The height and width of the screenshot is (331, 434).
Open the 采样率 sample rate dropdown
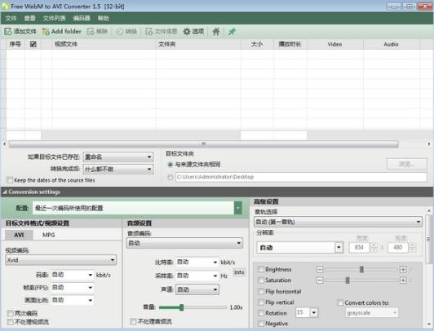197,276
